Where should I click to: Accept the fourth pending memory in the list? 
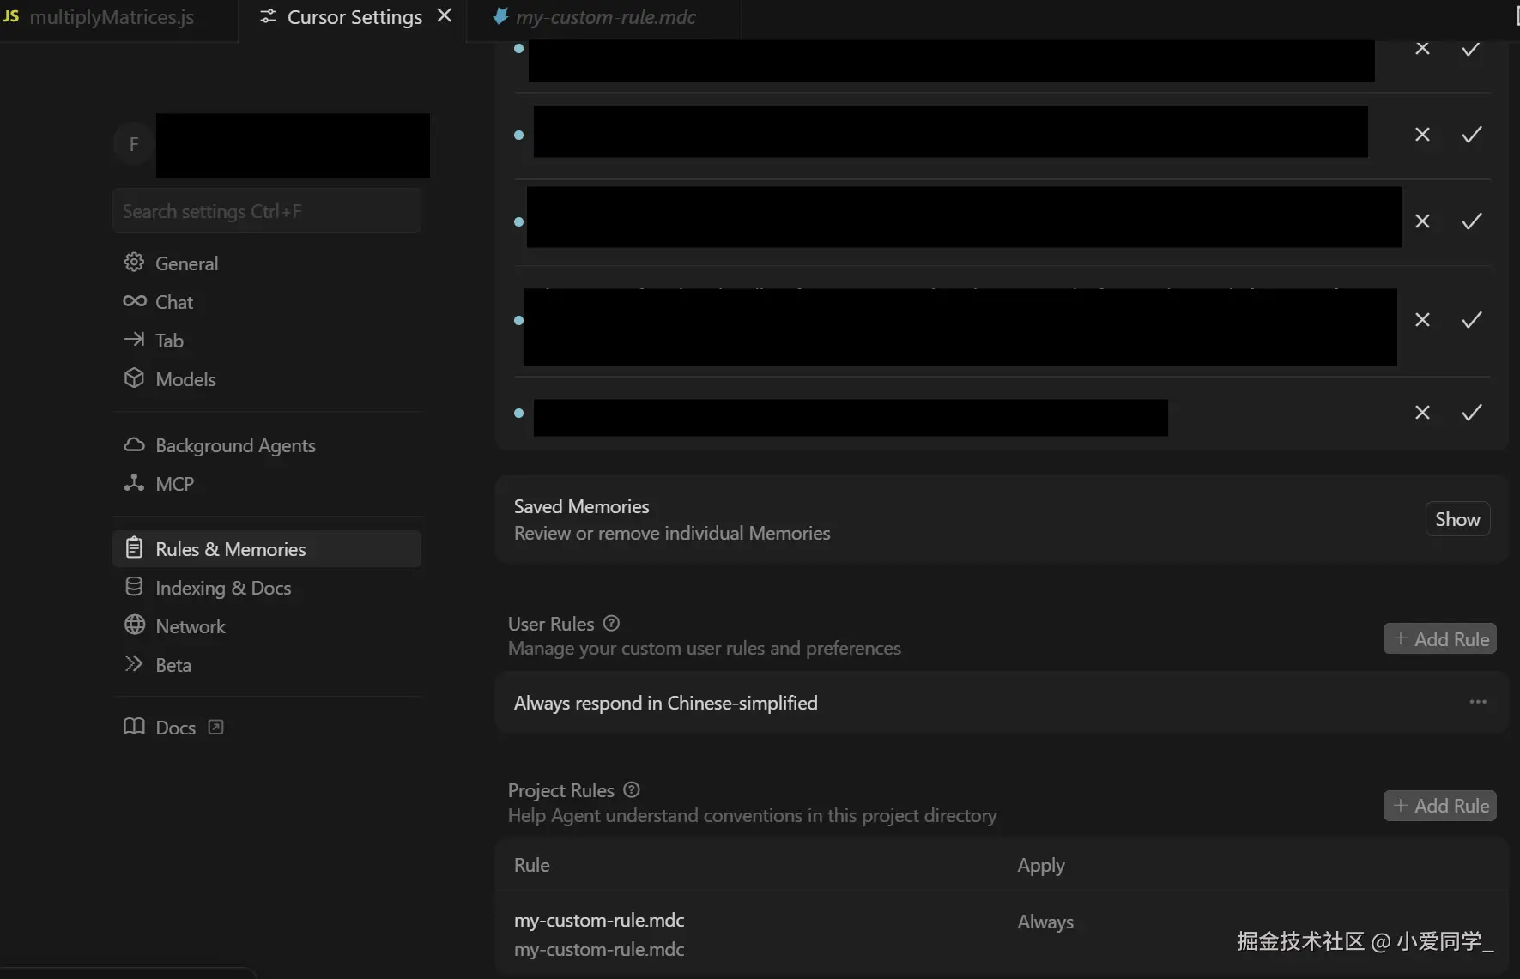(1471, 320)
